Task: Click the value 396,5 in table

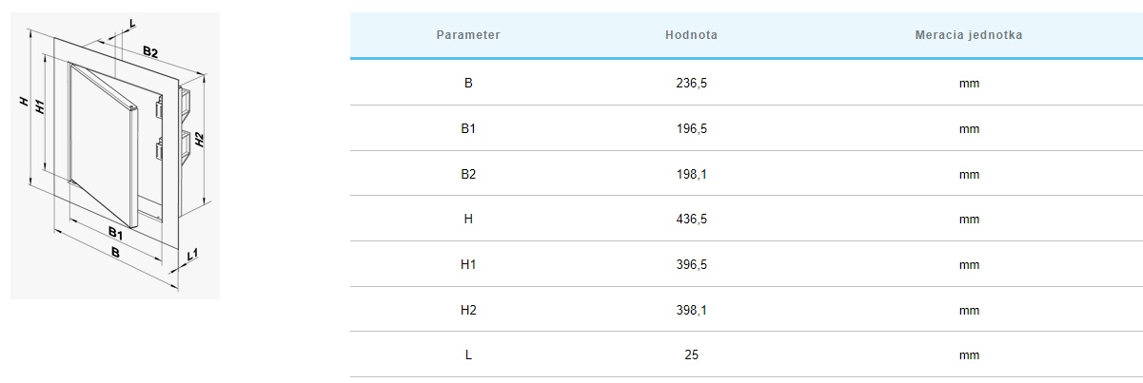Action: click(692, 264)
